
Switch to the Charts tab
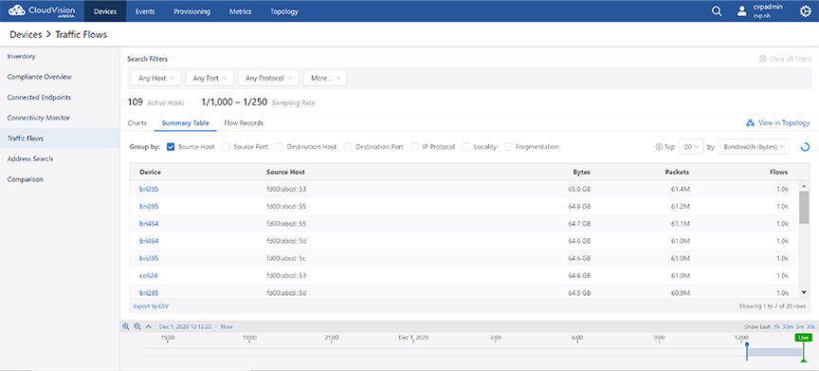pyautogui.click(x=136, y=123)
